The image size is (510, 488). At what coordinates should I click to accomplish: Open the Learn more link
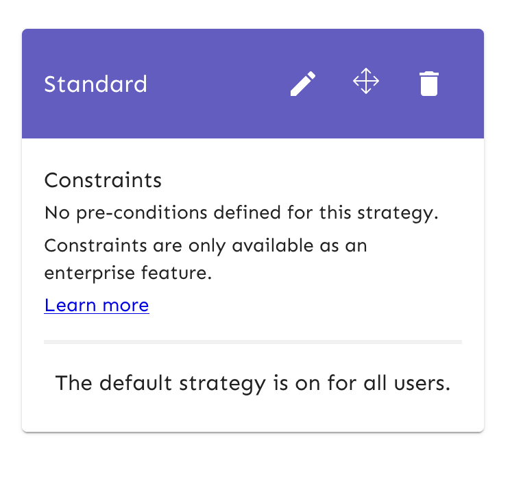[x=97, y=305]
